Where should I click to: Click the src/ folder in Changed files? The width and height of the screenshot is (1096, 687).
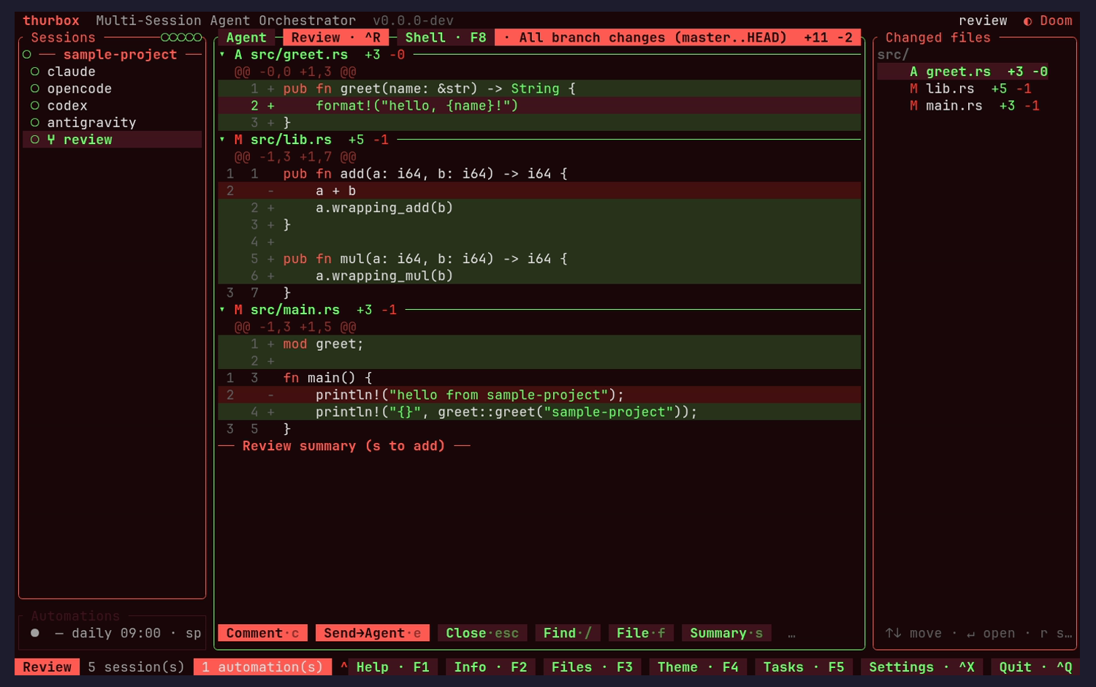893,55
